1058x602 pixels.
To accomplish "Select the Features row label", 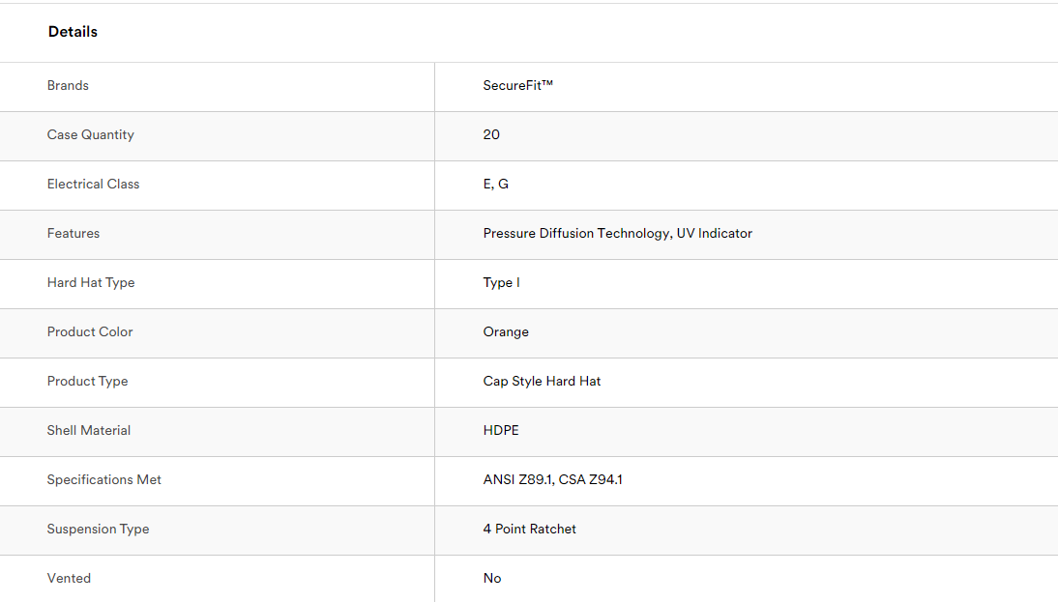I will click(73, 233).
